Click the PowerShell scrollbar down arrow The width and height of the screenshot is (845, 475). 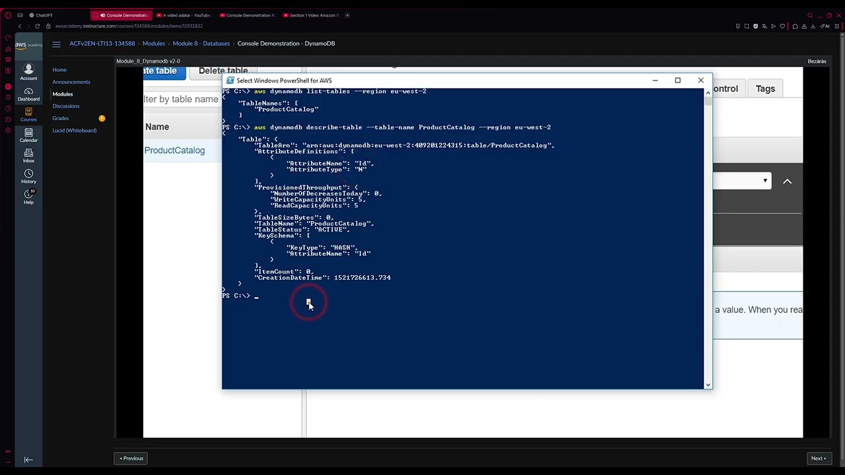coord(708,385)
